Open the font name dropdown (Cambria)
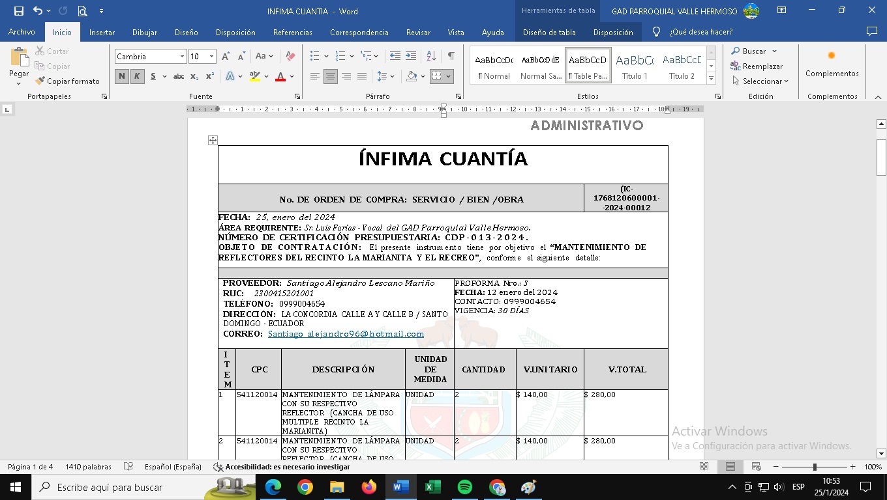 [x=182, y=57]
